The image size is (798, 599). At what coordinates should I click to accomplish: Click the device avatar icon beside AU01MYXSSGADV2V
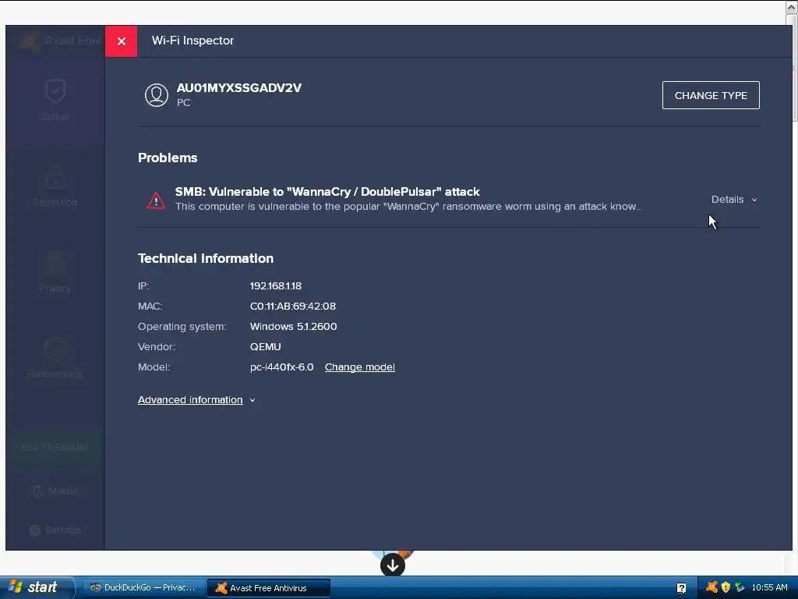156,95
